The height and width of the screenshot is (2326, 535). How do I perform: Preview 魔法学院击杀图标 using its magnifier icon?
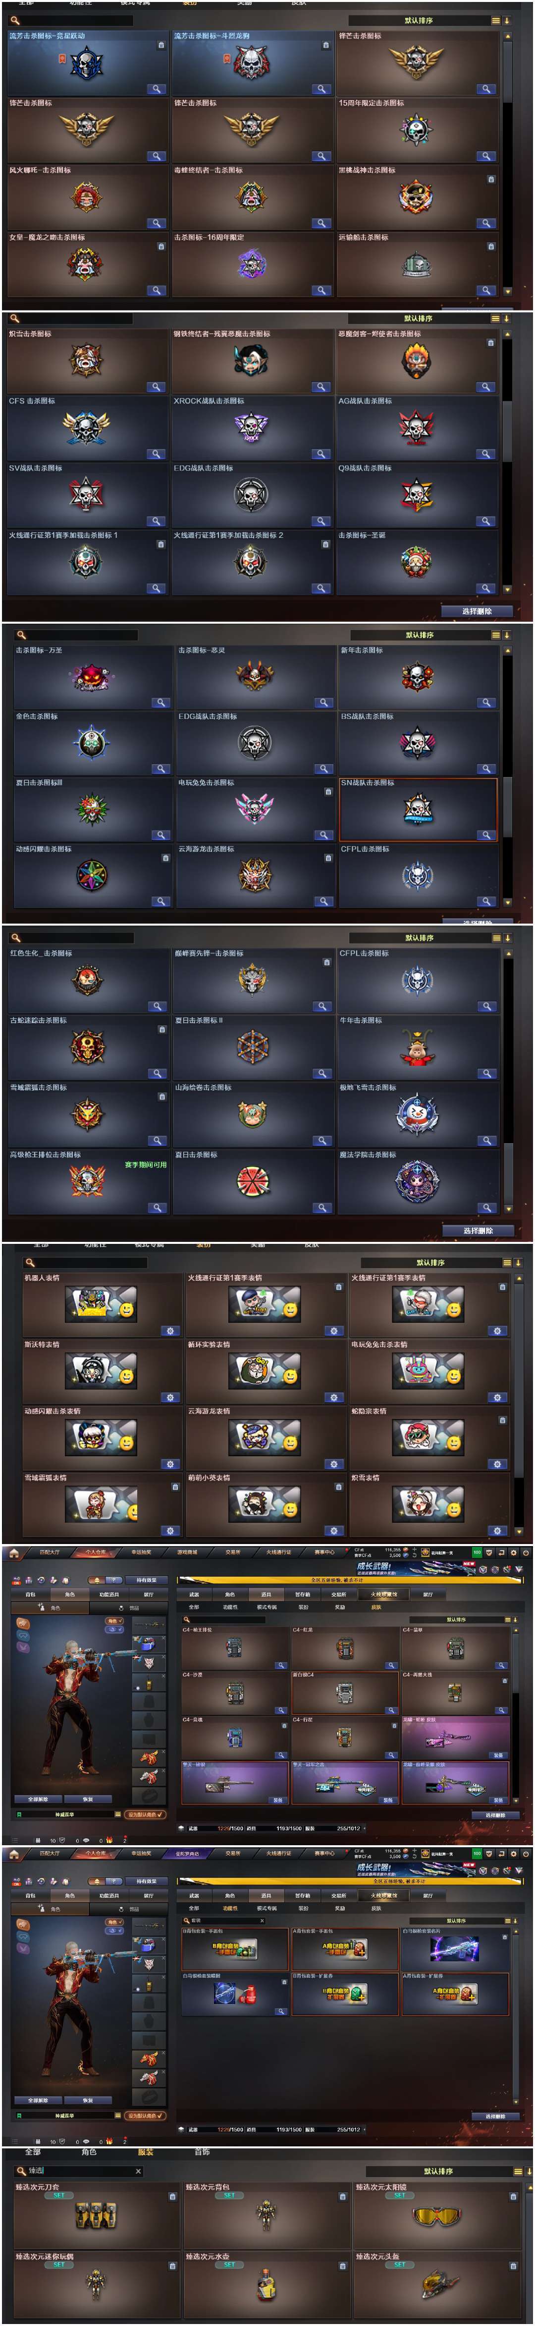pyautogui.click(x=487, y=1207)
